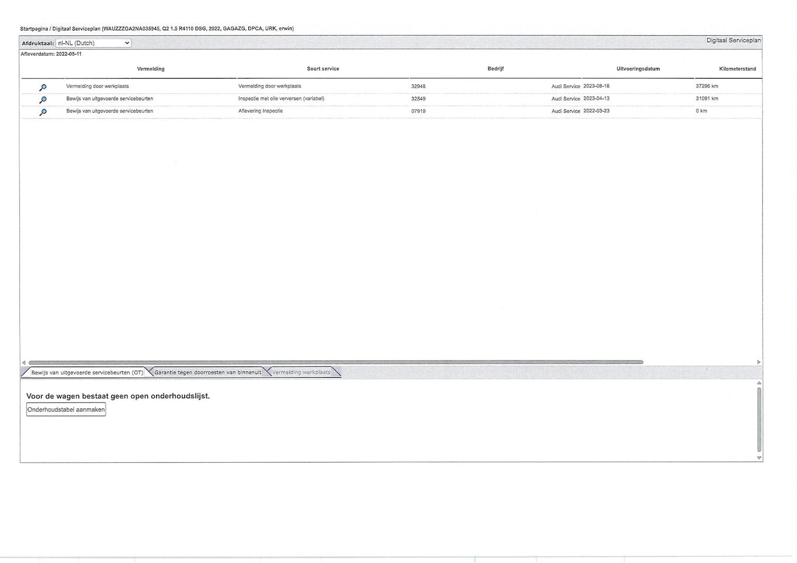797x563 pixels.
Task: Click the horizontal scrollbar thumb under the table
Action: tap(336, 362)
